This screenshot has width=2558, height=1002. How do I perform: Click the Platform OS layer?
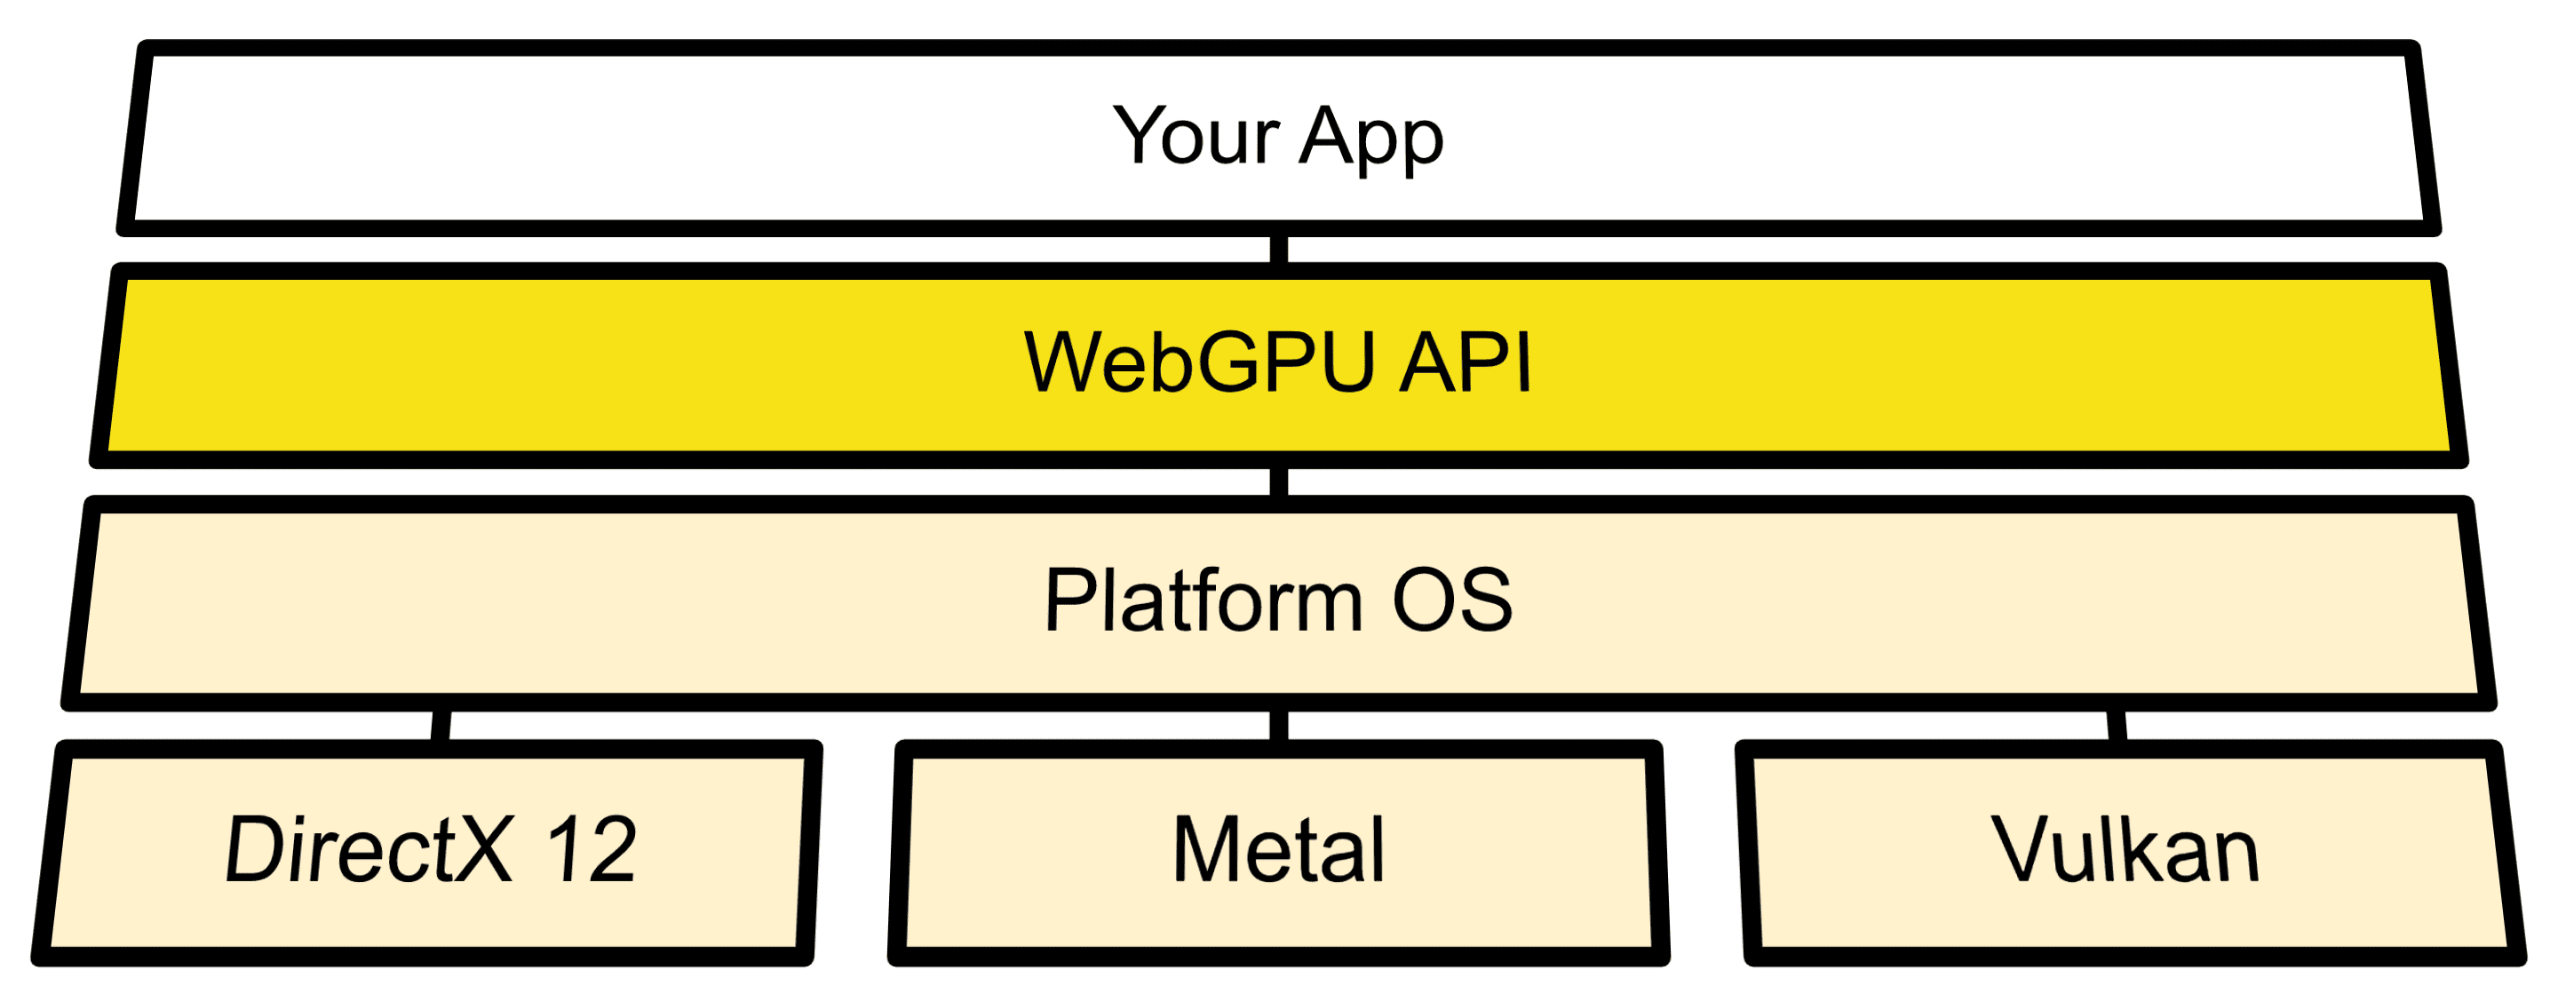click(x=1277, y=604)
